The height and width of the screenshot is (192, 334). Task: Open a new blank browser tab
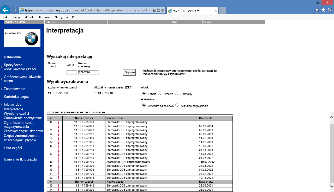click(222, 11)
